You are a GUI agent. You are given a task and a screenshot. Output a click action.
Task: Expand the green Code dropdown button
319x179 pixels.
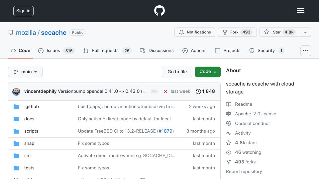[208, 72]
